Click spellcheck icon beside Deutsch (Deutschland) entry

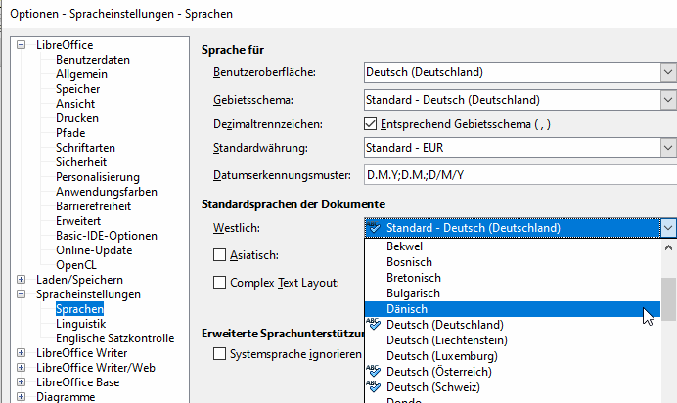(x=374, y=324)
